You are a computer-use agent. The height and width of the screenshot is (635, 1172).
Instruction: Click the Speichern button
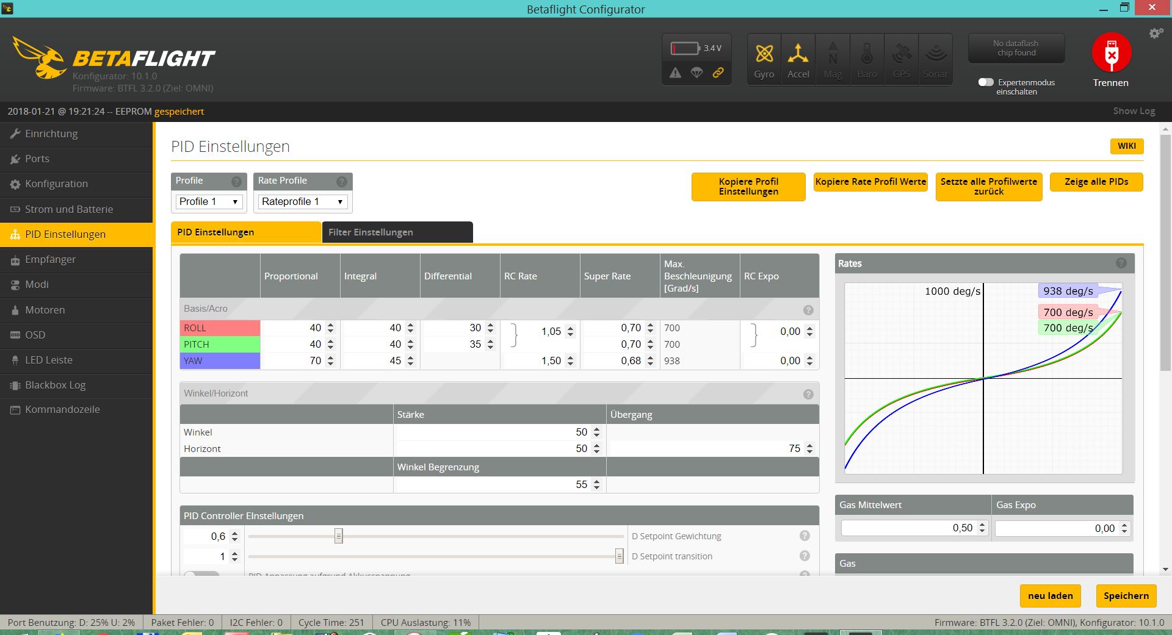(1126, 596)
